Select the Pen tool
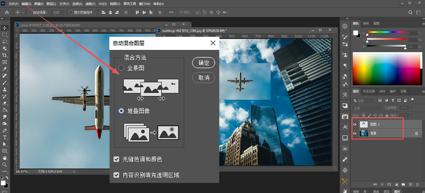Viewport: 425px width, 193px height. pyautogui.click(x=5, y=131)
